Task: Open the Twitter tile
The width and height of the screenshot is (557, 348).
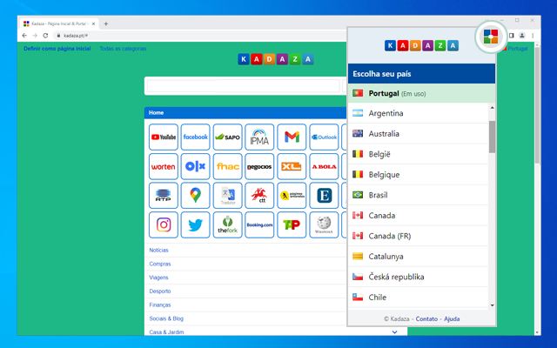Action: pyautogui.click(x=195, y=224)
